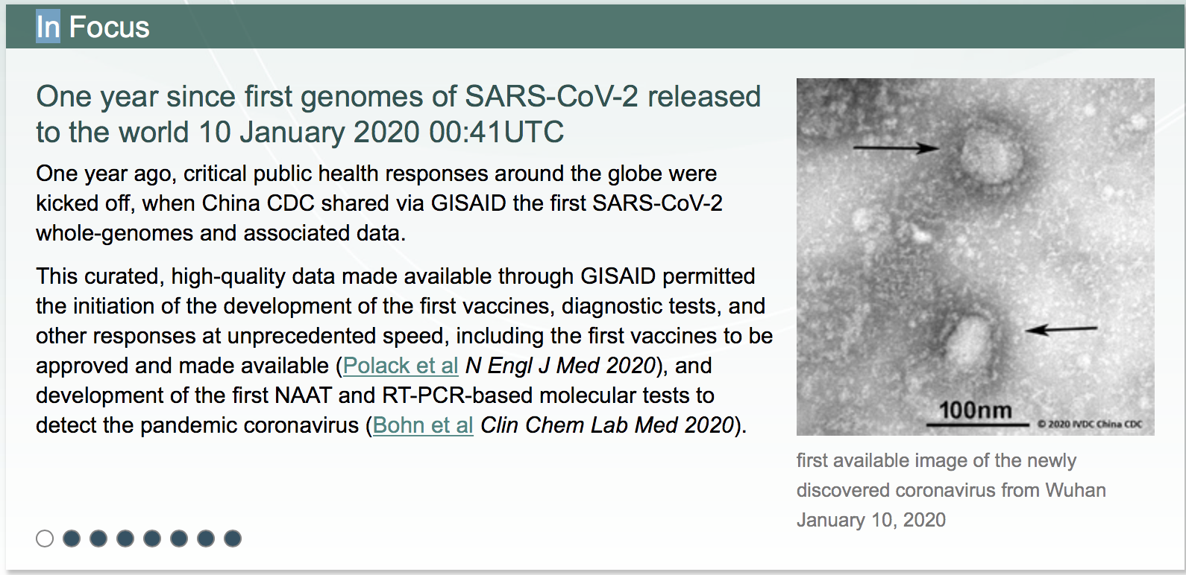
Task: Click the word Focus in header bar
Action: point(109,28)
